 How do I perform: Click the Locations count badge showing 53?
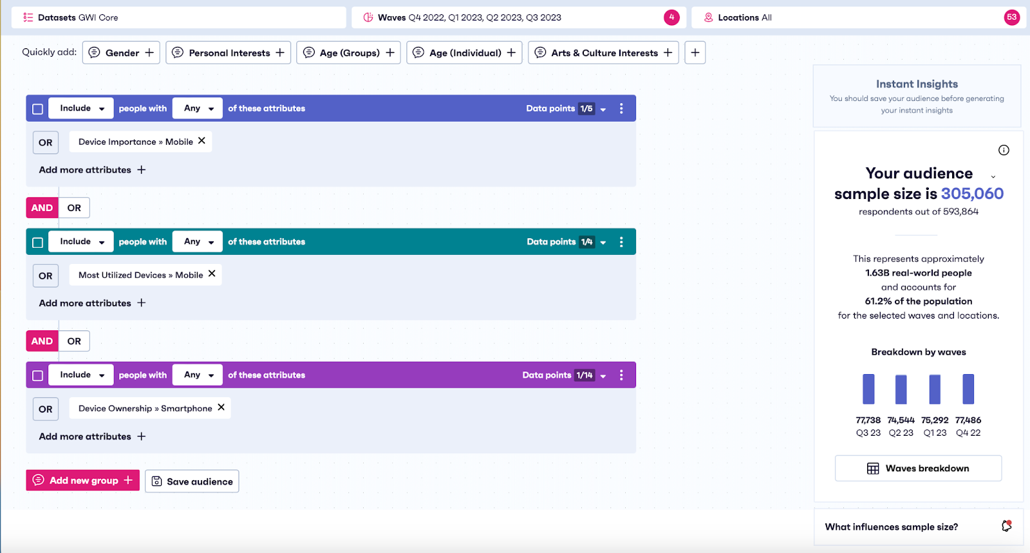1011,17
